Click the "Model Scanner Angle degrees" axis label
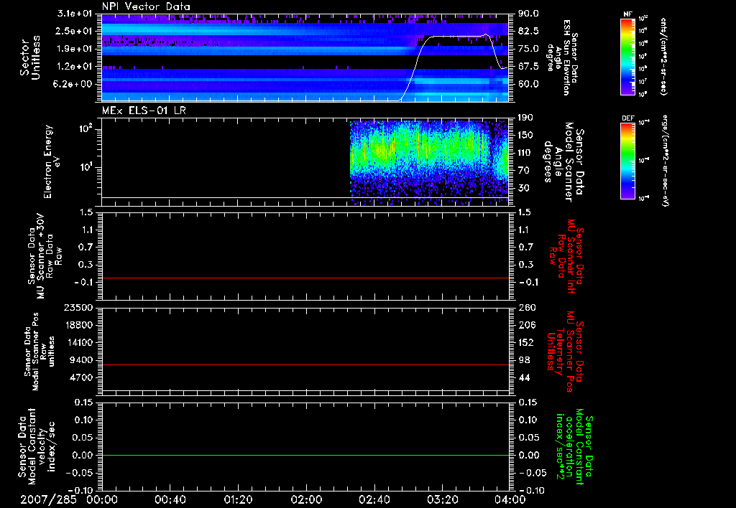Image resolution: width=736 pixels, height=508 pixels. click(563, 162)
